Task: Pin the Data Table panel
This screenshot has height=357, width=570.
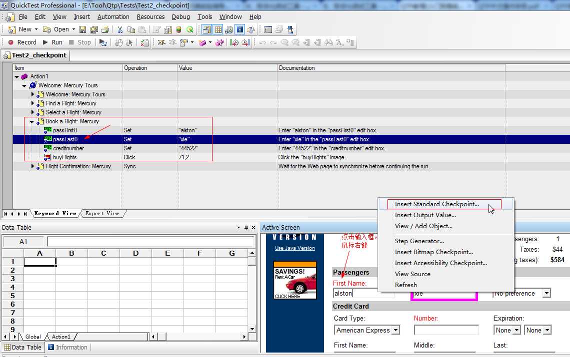Action: pos(246,227)
